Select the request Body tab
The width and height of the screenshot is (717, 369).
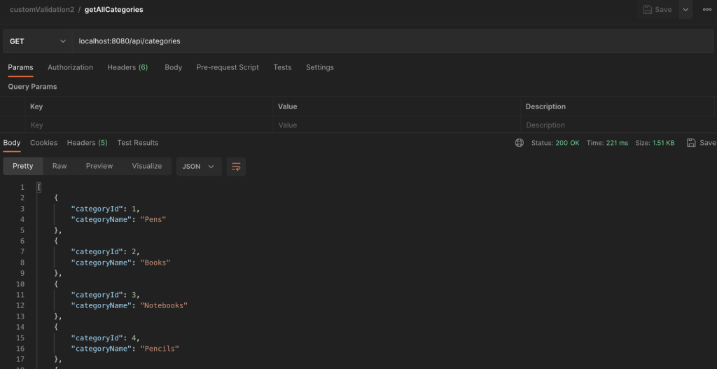(x=174, y=67)
